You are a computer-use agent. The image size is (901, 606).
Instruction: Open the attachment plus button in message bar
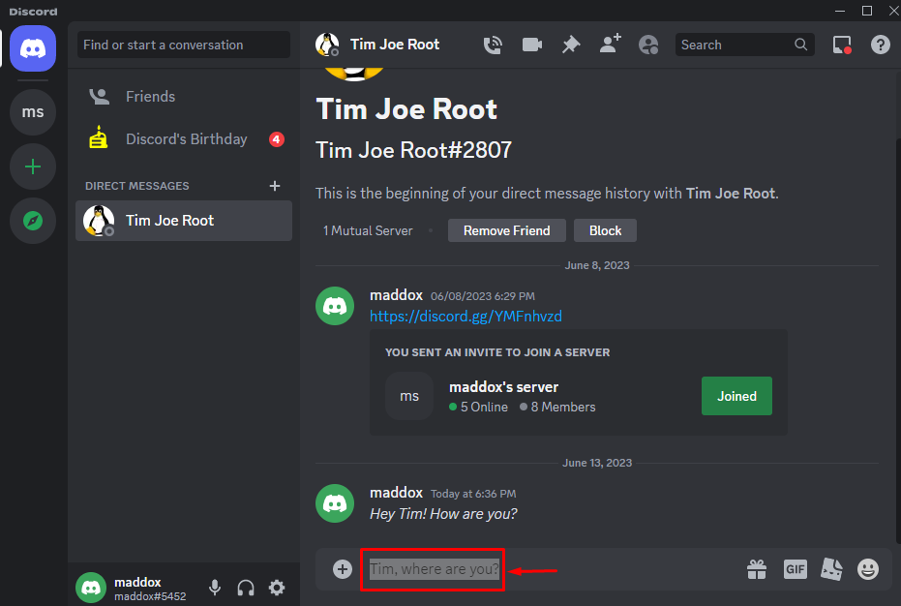[343, 569]
